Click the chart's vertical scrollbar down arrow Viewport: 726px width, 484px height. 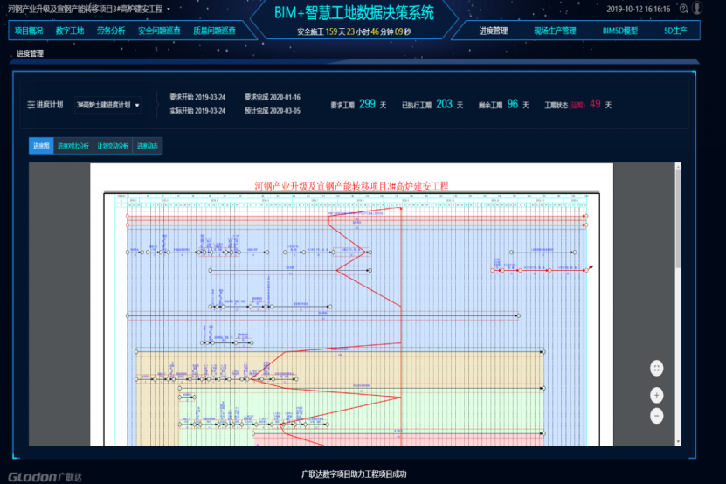pos(679,441)
